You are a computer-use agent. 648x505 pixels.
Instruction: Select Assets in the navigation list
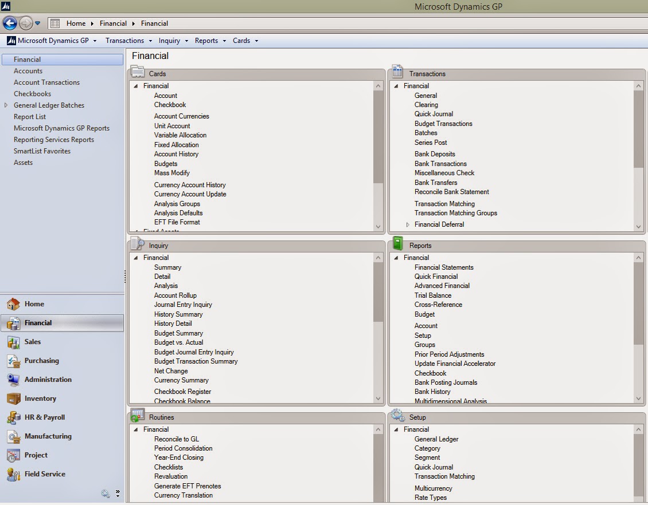point(23,163)
